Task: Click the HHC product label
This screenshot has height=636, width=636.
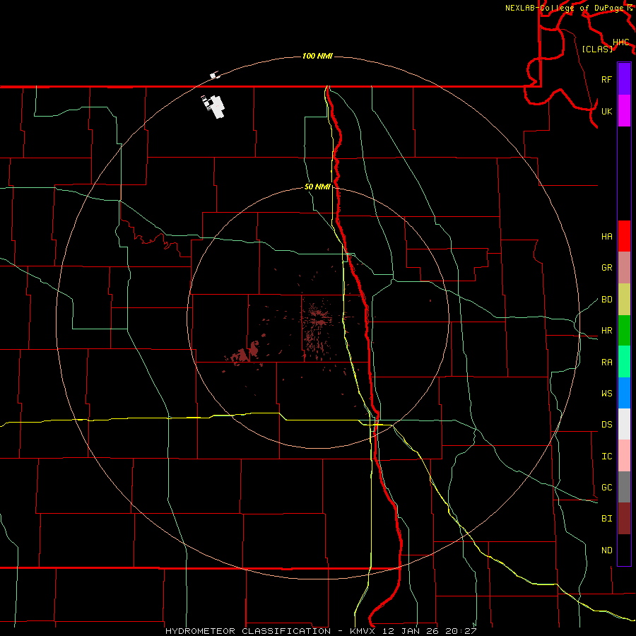Action: point(620,42)
